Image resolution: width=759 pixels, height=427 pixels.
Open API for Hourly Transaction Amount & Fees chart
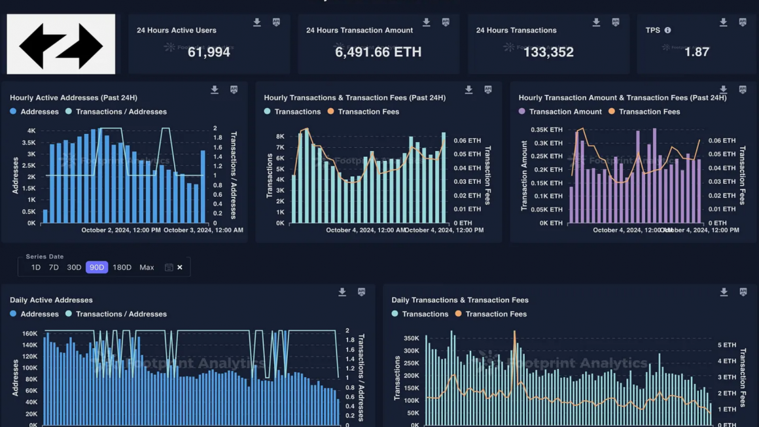(x=743, y=90)
